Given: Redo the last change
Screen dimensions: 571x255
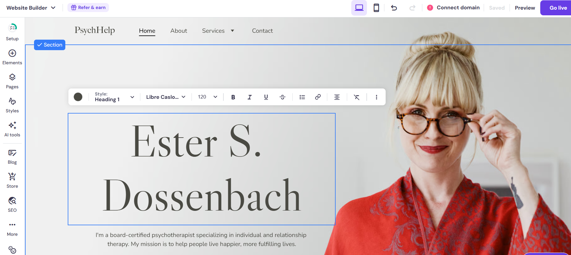Looking at the screenshot, I should pos(412,8).
